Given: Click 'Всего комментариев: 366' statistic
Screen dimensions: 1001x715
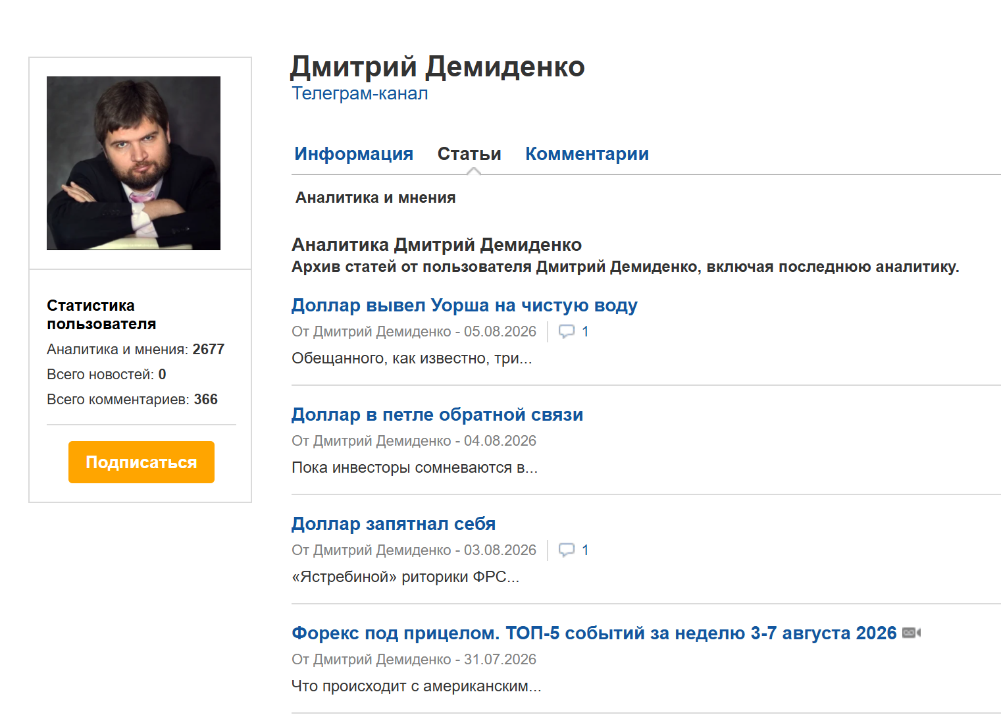Looking at the screenshot, I should [132, 399].
